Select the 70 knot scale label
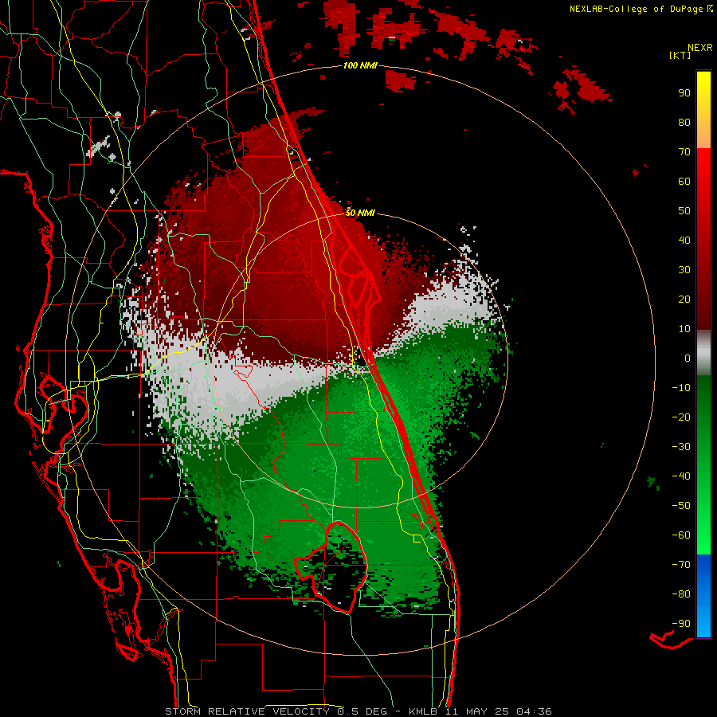 pos(684,152)
